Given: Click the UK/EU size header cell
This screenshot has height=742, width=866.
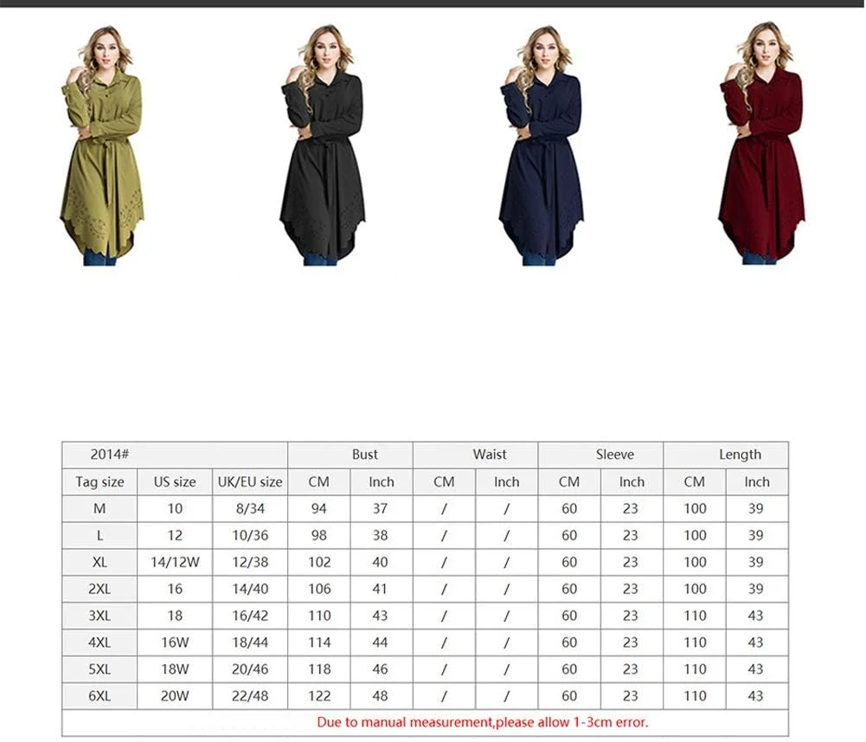Looking at the screenshot, I should [249, 482].
